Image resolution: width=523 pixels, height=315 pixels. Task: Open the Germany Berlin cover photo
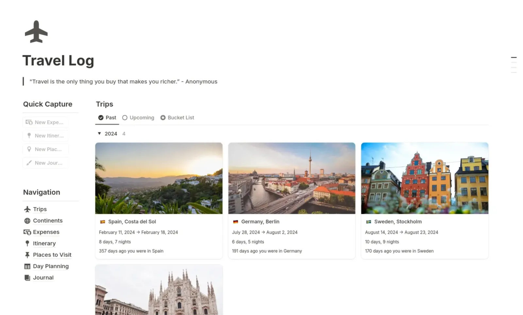point(292,178)
